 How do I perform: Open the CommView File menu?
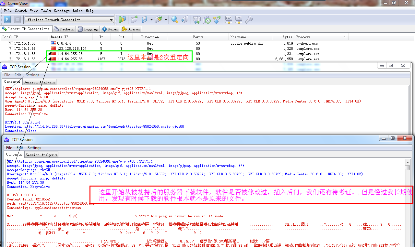(x=8, y=11)
